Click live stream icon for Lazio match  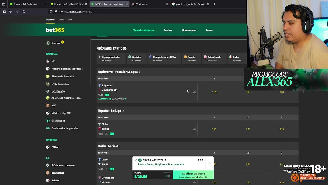click(x=106, y=169)
